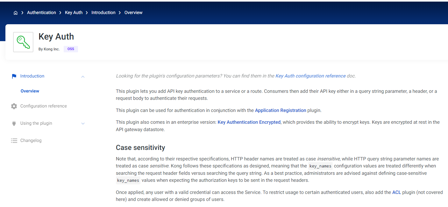Click the Key Auth page title

click(56, 37)
